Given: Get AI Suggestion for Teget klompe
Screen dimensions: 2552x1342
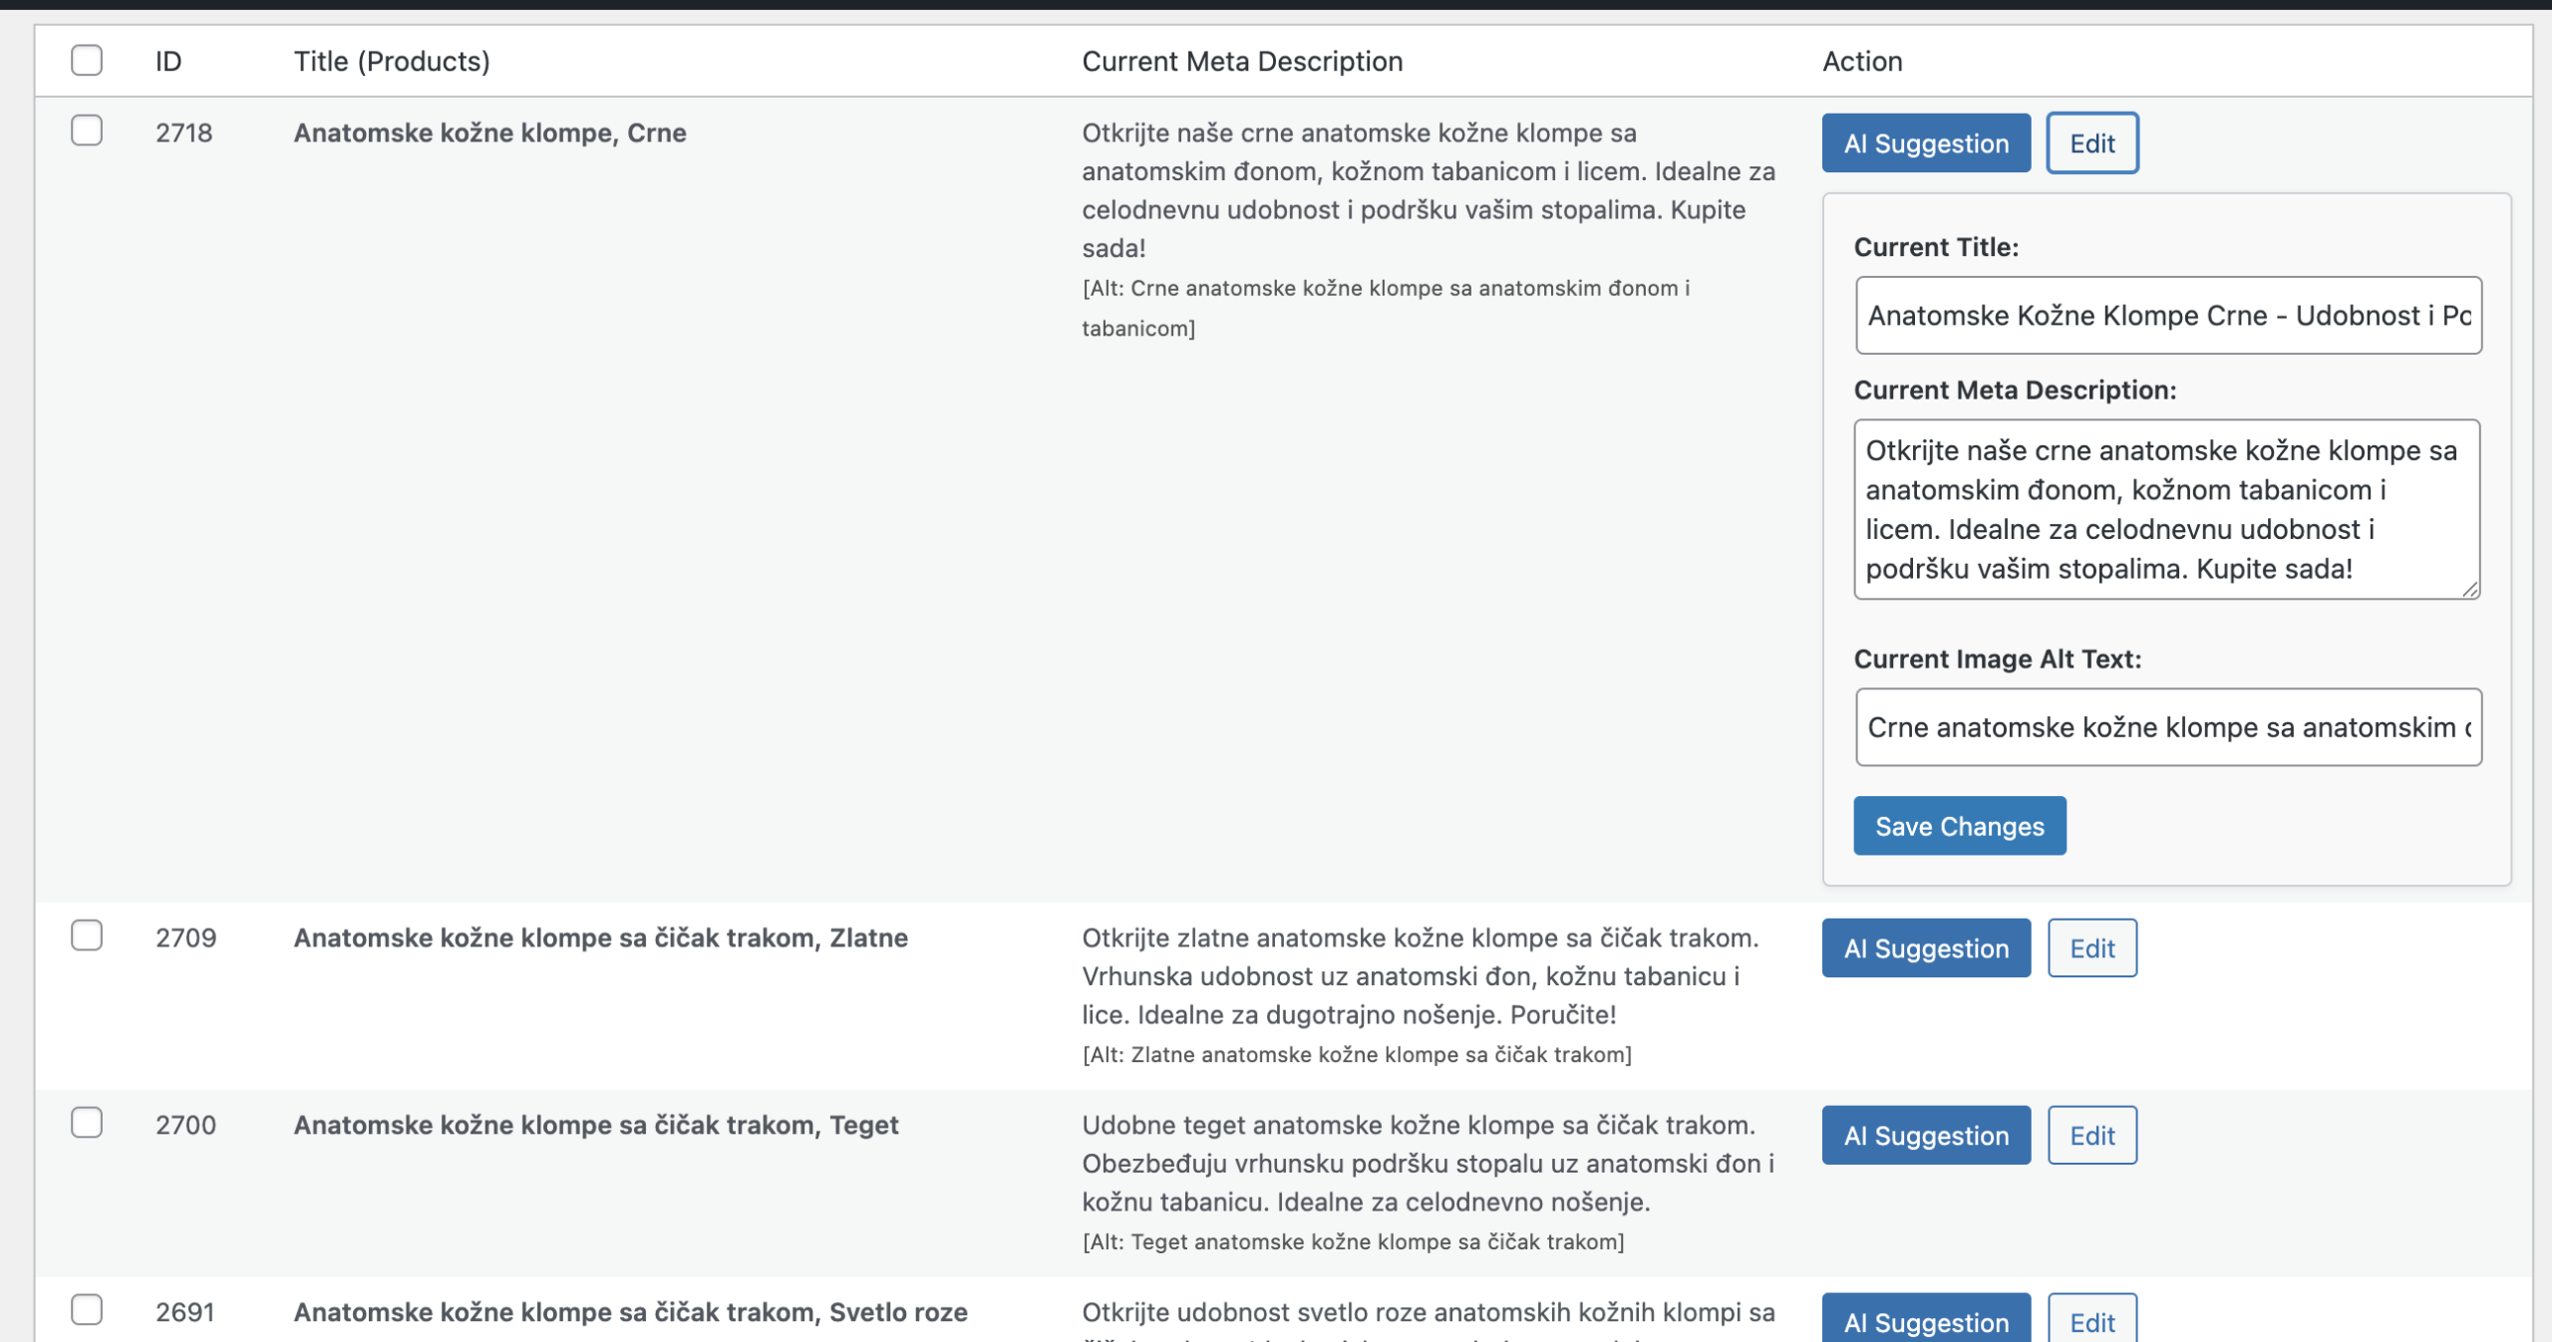Looking at the screenshot, I should (x=1925, y=1136).
